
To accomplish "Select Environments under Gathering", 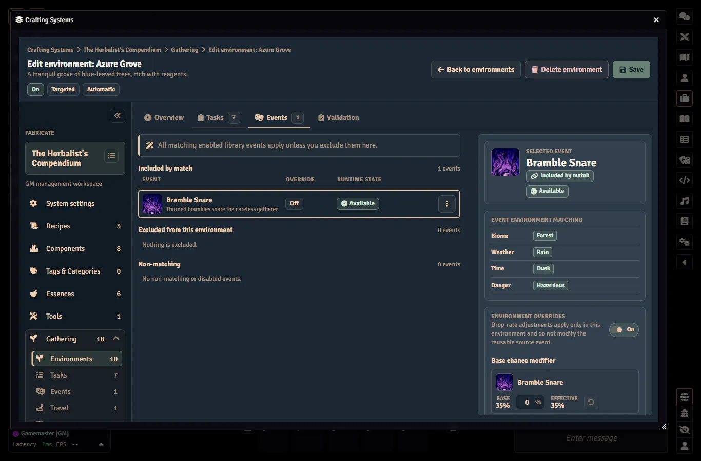I will tap(76, 359).
